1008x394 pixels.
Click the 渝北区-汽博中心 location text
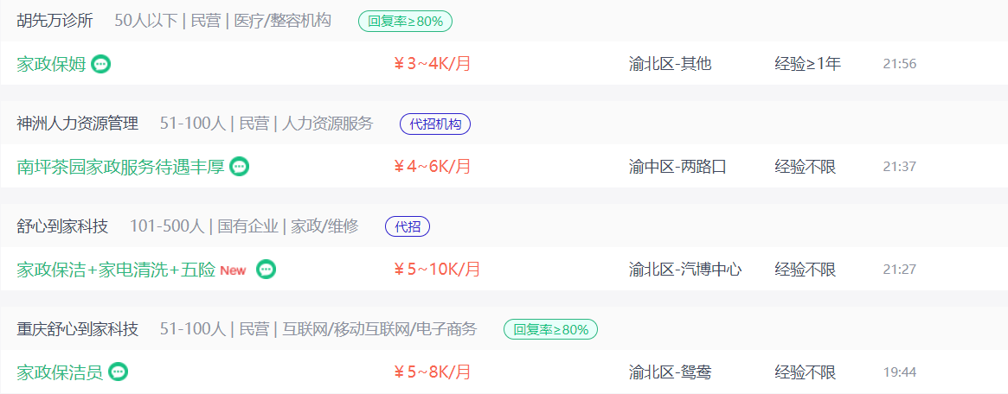685,270
